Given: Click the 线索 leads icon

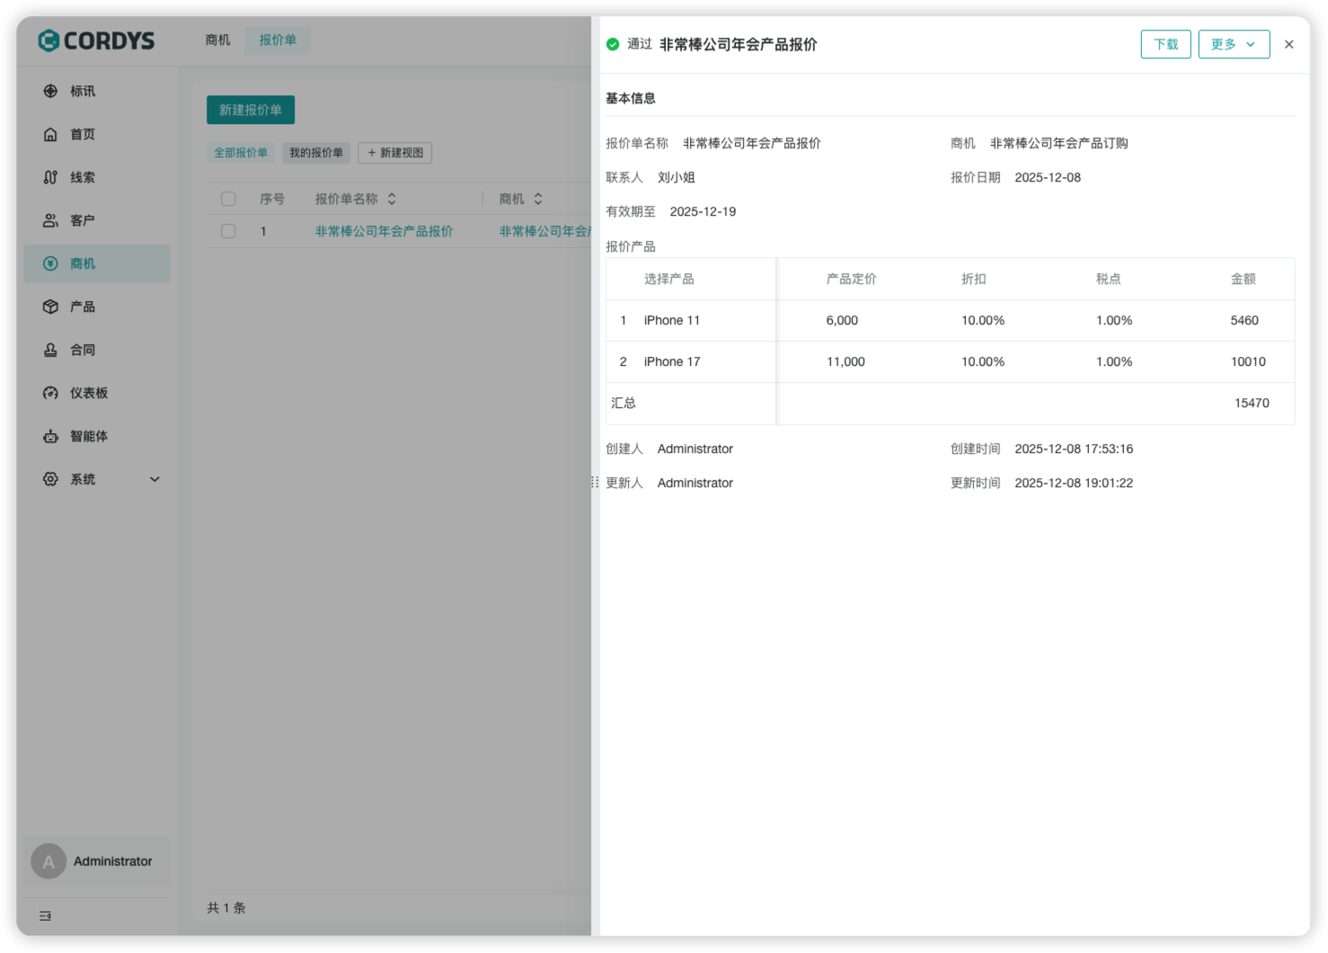Looking at the screenshot, I should (51, 177).
